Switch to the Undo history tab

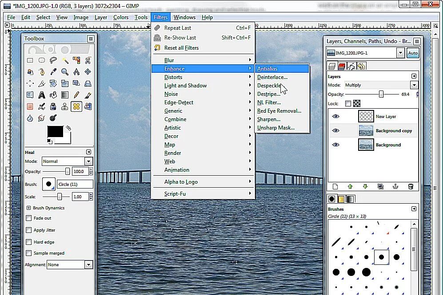[362, 66]
